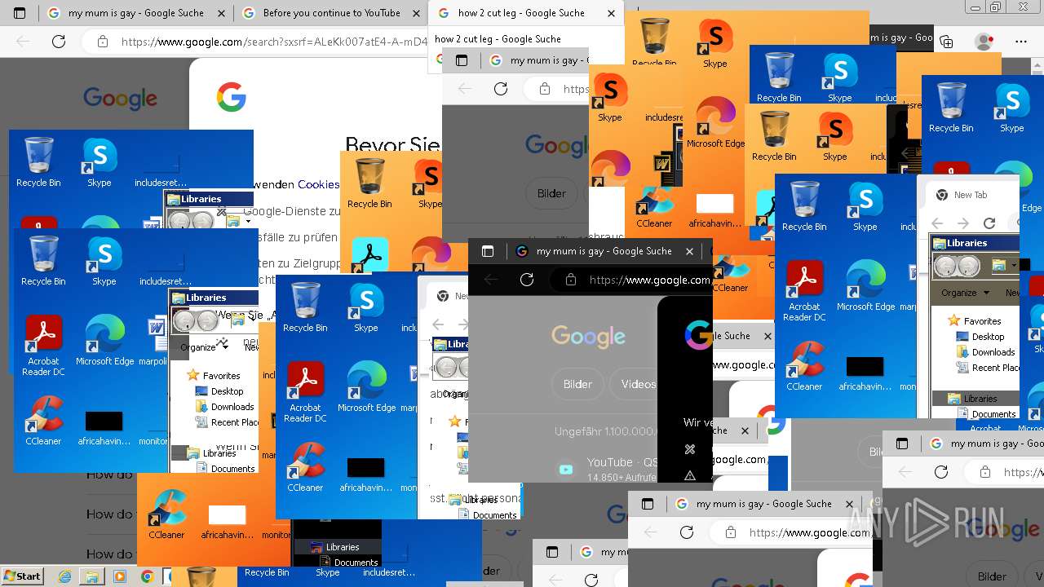Reload the Chrome 'New Tab' window

pyautogui.click(x=989, y=223)
